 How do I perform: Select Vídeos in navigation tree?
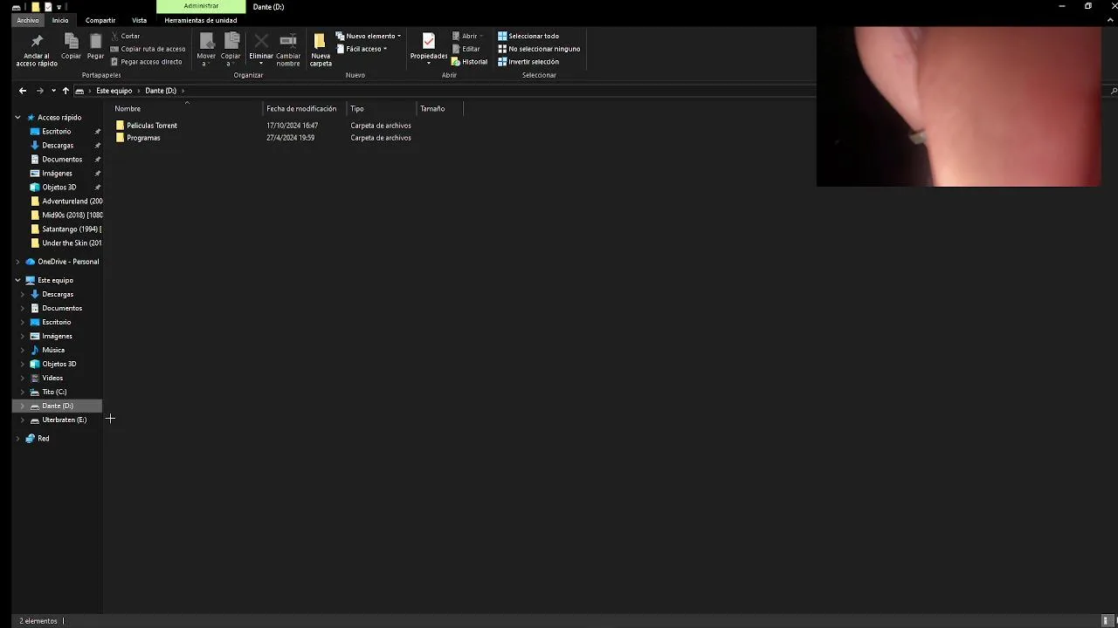click(x=52, y=378)
